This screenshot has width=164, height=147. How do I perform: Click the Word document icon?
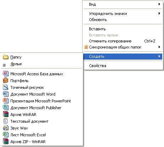(x=6, y=94)
